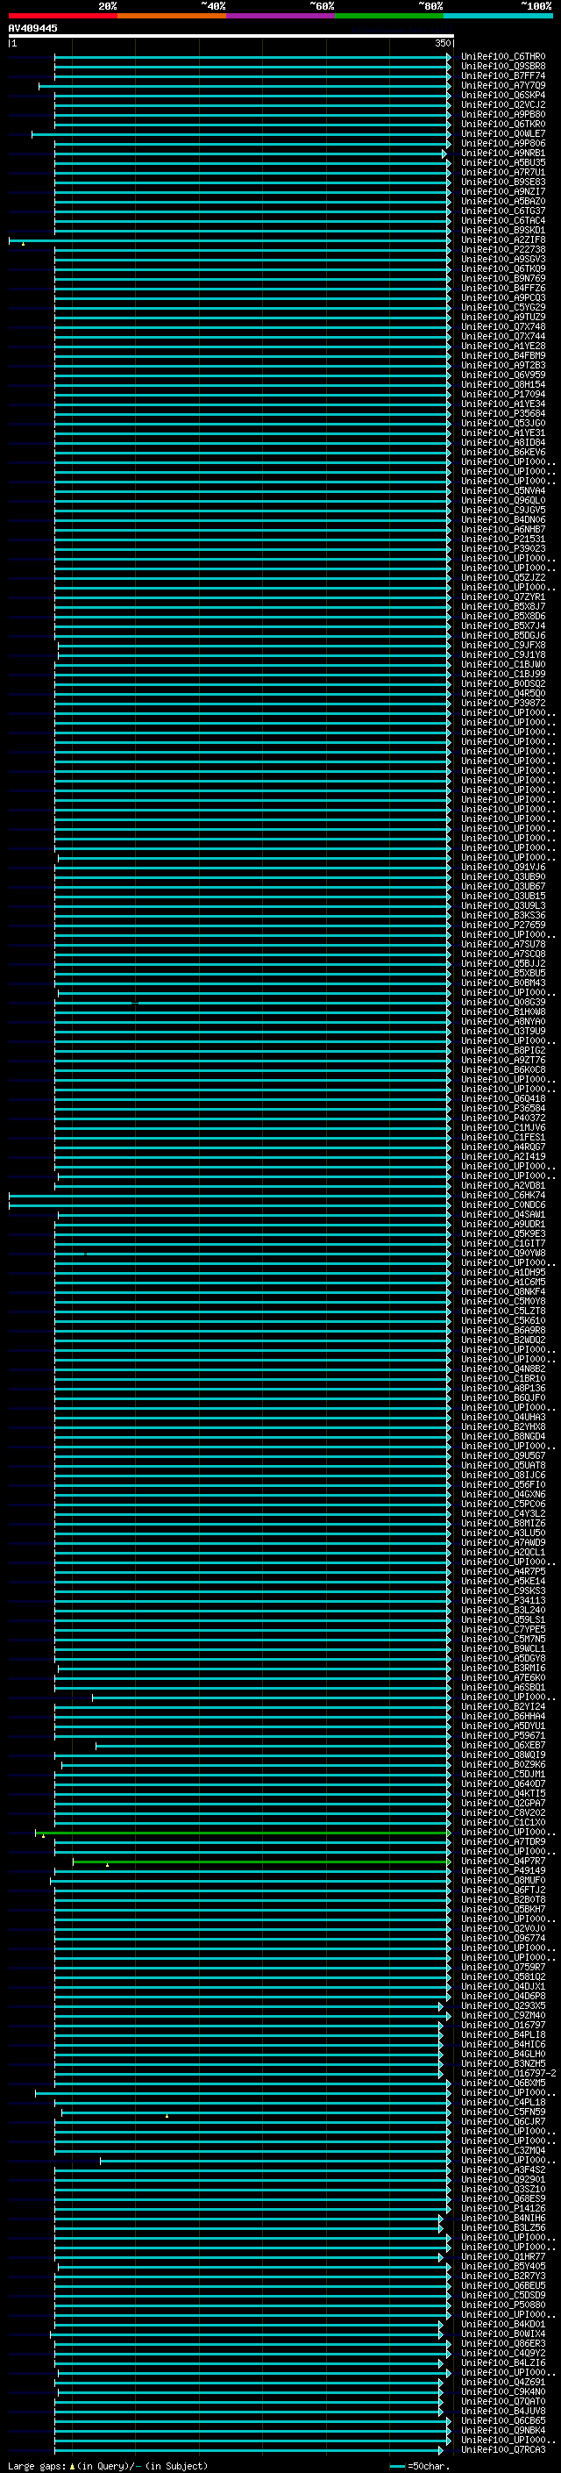Select the UniRef100_Q7X744 label
The width and height of the screenshot is (561, 2473).
503,336
